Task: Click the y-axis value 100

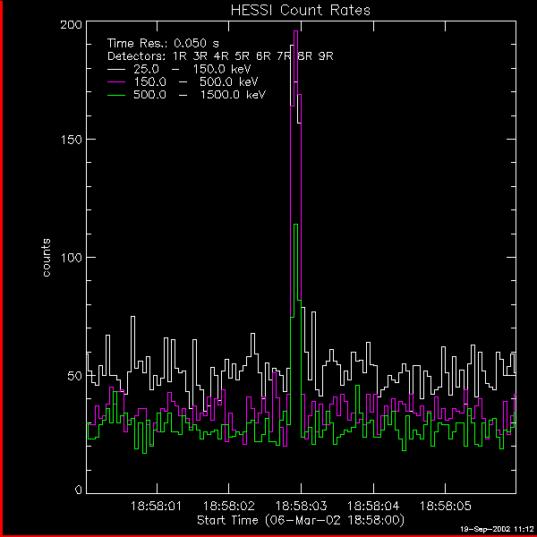Action: [71, 258]
